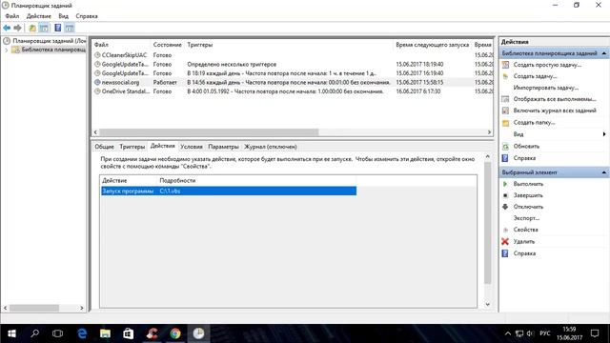The image size is (610, 343).
Task: Click the Up one level folder icon
Action: pyautogui.click(x=32, y=28)
